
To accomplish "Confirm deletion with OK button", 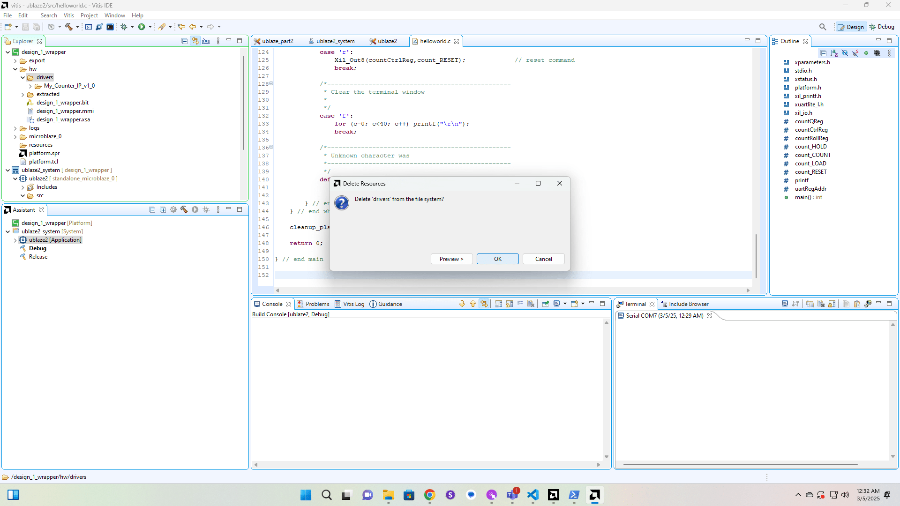I will click(497, 259).
